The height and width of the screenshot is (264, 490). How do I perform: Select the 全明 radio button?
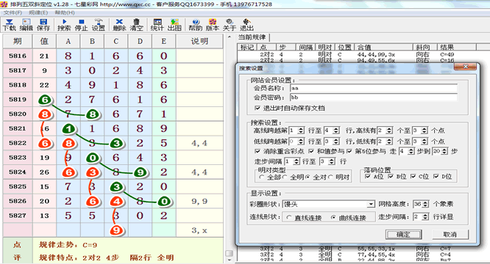pos(285,177)
